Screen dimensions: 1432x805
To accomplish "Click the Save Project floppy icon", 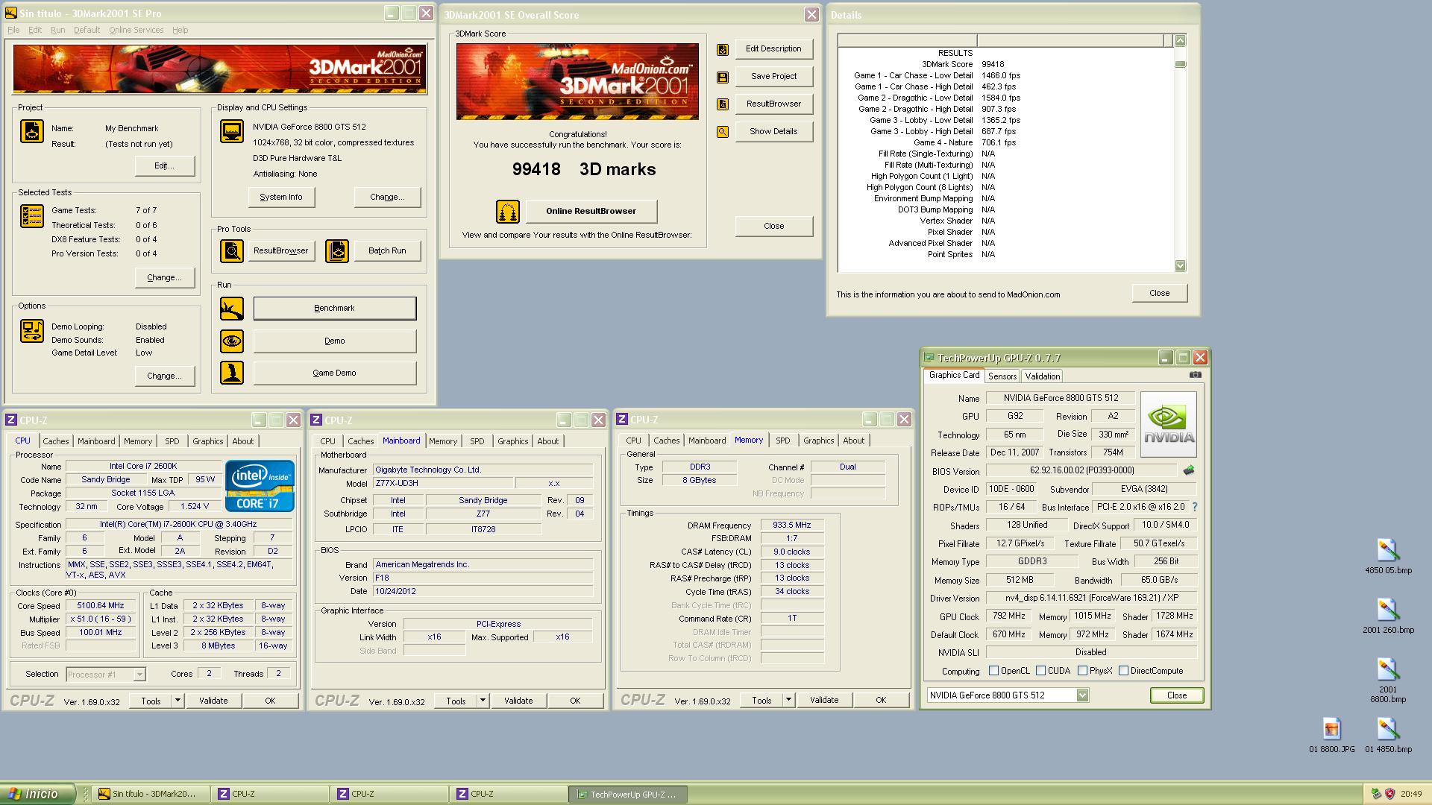I will point(723,77).
